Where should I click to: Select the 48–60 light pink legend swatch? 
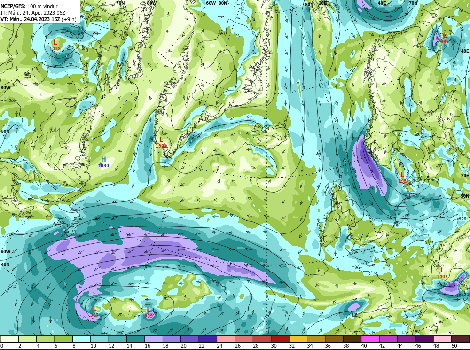[x=443, y=339]
